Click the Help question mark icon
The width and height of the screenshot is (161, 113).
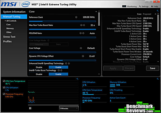tap(152, 6)
